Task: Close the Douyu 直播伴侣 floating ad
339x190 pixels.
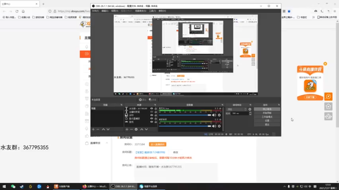Action: [325, 64]
